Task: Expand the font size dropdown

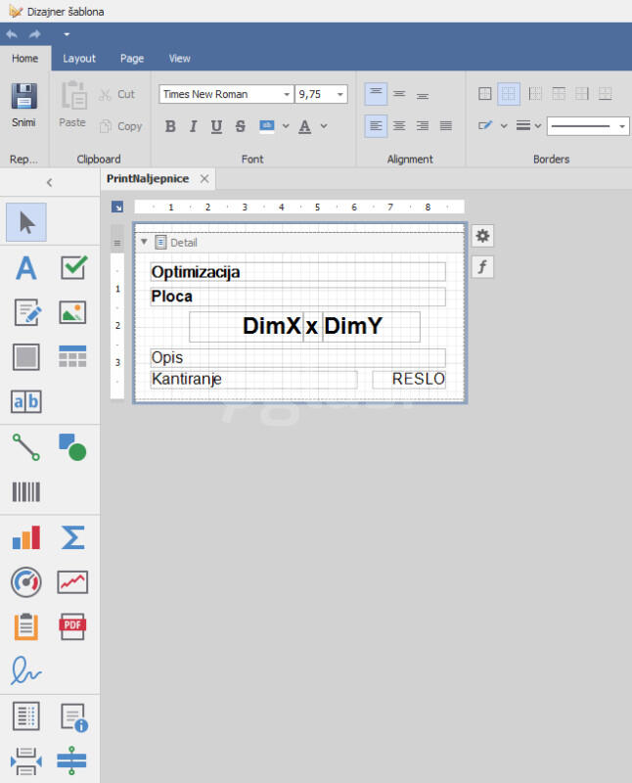Action: [x=339, y=95]
